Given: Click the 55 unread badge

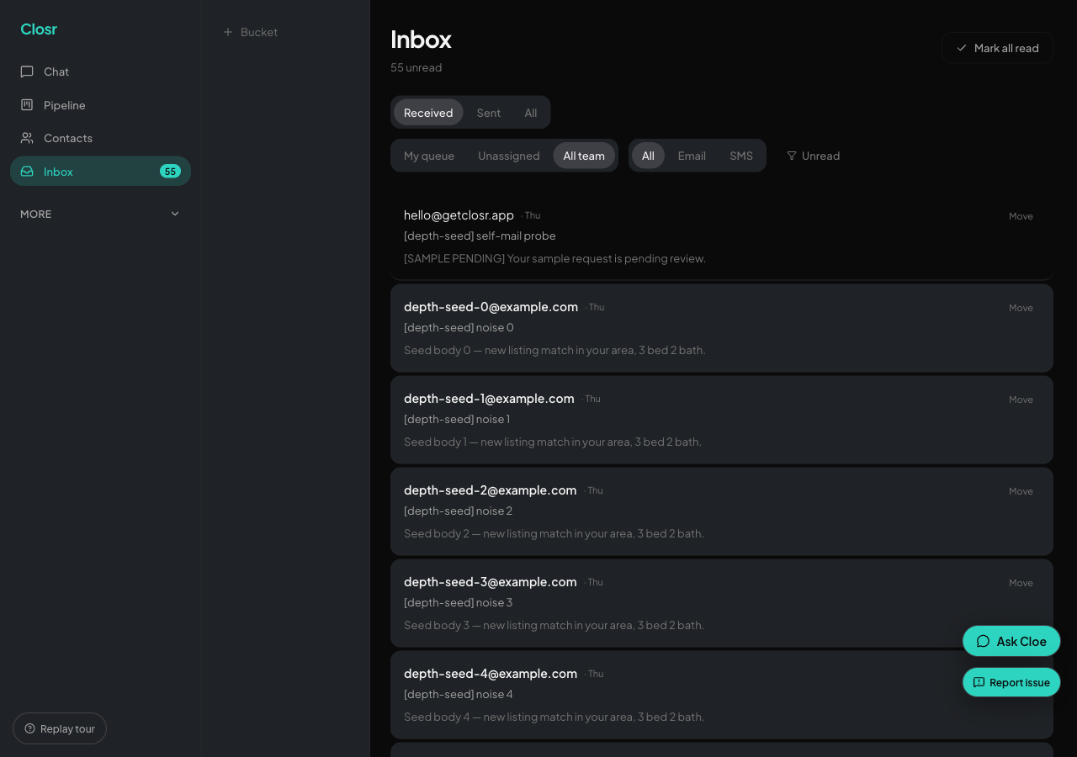Looking at the screenshot, I should coord(170,172).
